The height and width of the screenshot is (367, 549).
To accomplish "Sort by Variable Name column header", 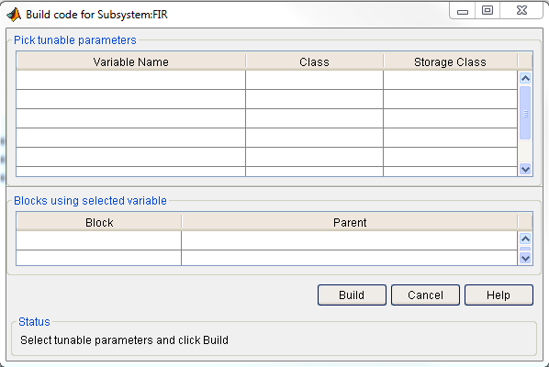I will (x=131, y=61).
